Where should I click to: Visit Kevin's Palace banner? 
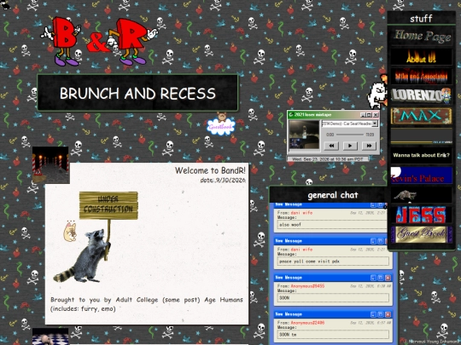[422, 175]
